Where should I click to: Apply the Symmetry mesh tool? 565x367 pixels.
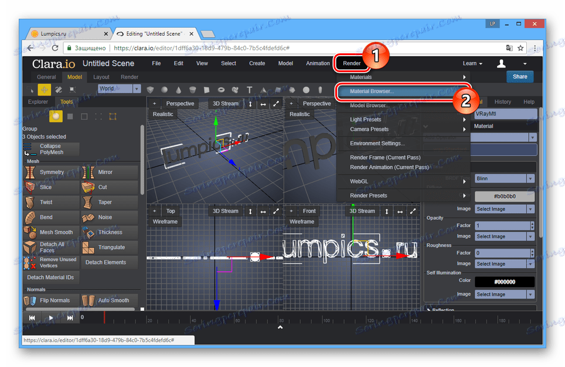(x=51, y=172)
